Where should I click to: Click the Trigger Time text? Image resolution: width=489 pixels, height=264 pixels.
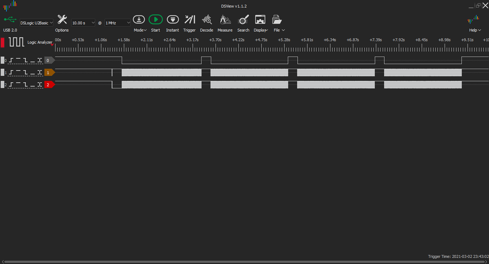[459, 257]
